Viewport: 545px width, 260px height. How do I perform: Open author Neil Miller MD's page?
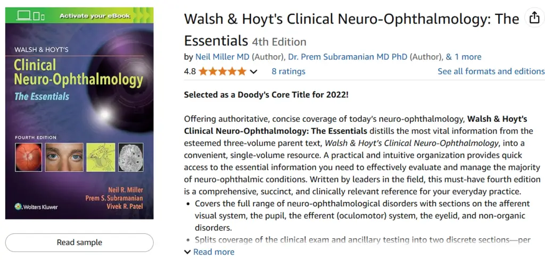tap(222, 57)
